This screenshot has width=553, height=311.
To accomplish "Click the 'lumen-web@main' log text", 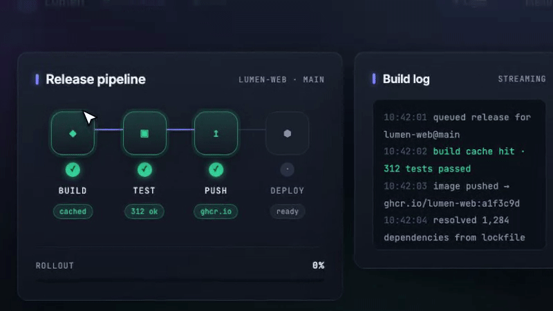I will tap(422, 135).
